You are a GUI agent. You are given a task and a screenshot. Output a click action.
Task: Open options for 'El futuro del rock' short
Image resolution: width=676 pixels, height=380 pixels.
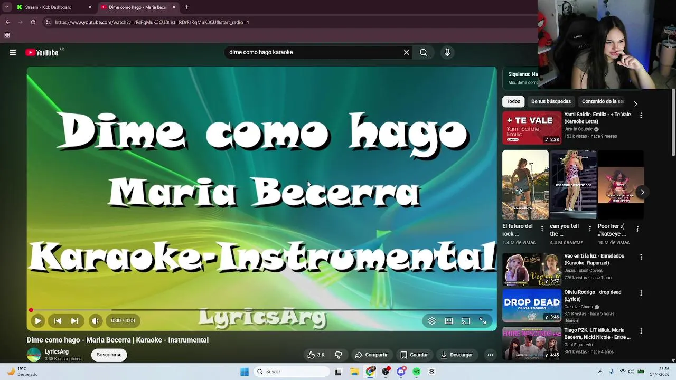(x=542, y=229)
